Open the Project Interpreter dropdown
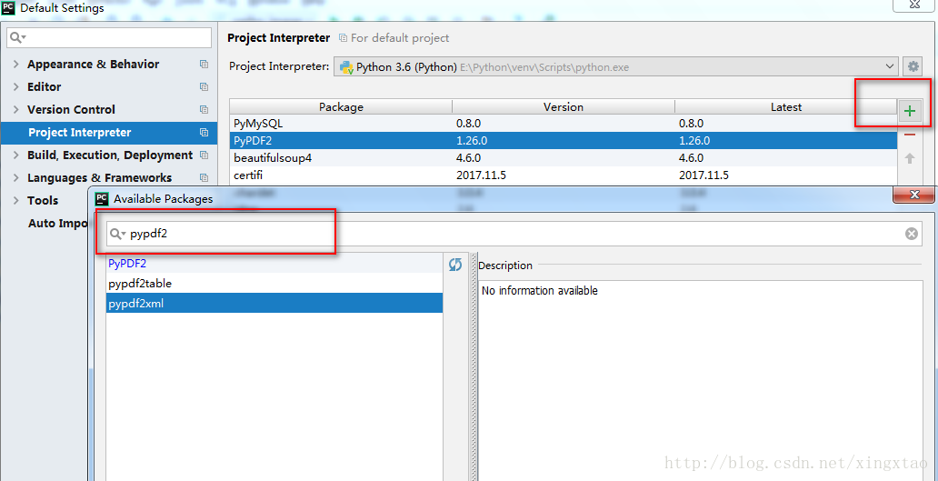The width and height of the screenshot is (938, 481). [890, 66]
